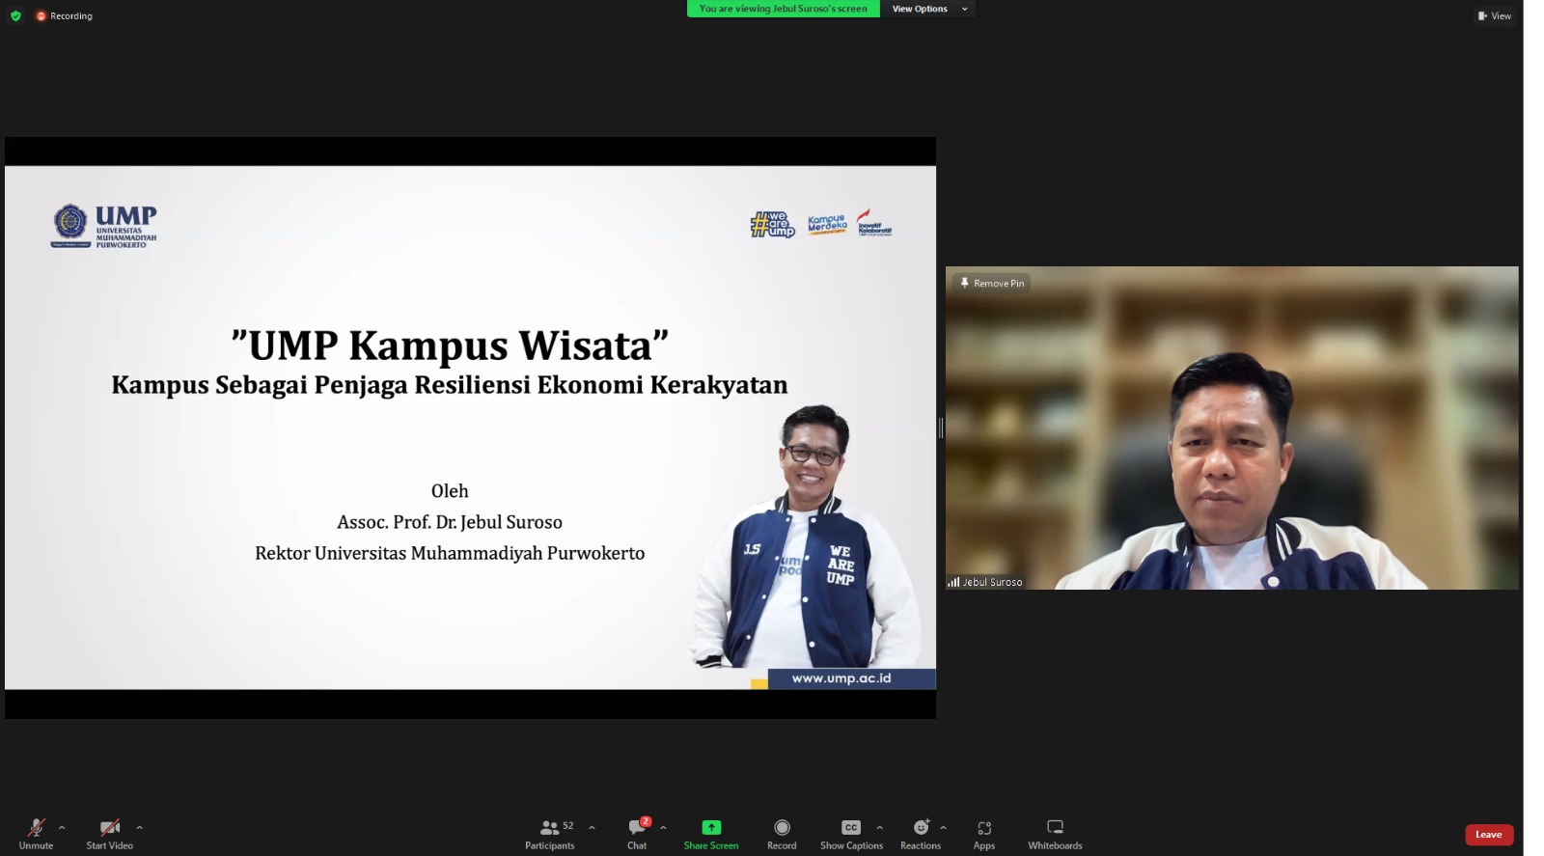
Task: Click the Recording indicator
Action: 64,15
